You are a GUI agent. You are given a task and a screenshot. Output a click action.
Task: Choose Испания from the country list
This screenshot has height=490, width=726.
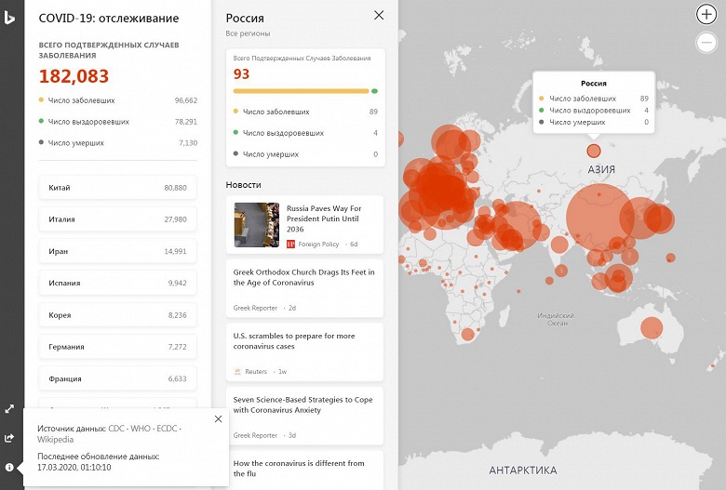coord(117,283)
